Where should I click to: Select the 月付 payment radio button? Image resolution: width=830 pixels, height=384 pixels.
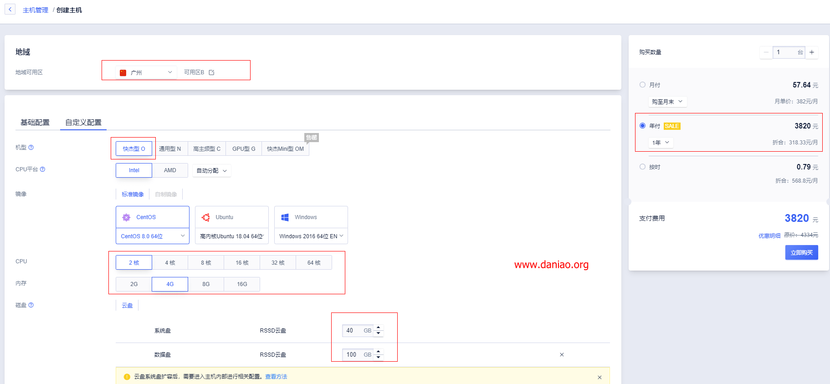click(x=642, y=85)
